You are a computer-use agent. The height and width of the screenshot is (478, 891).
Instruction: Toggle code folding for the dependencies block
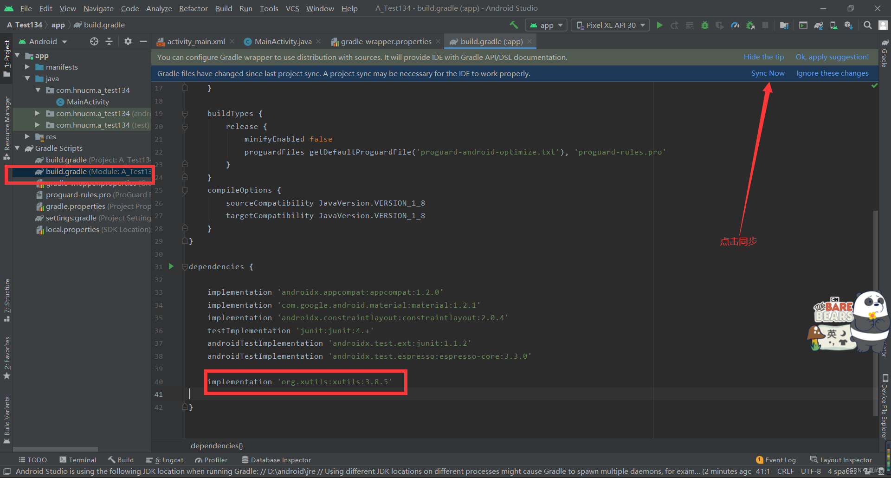[x=185, y=267]
